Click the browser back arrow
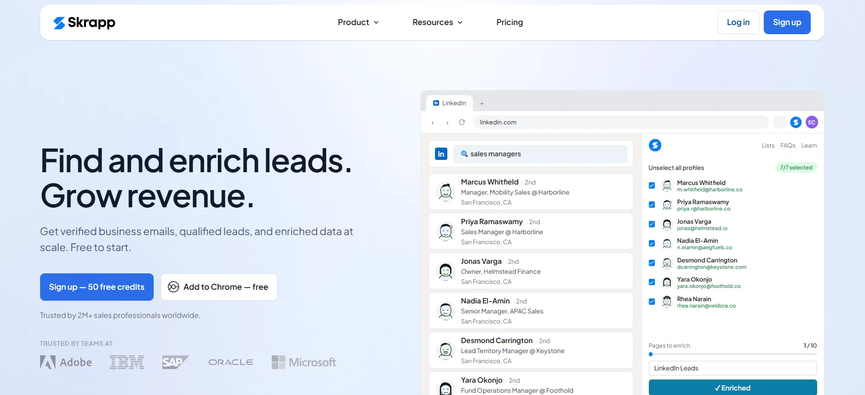The width and height of the screenshot is (865, 395). [x=433, y=123]
